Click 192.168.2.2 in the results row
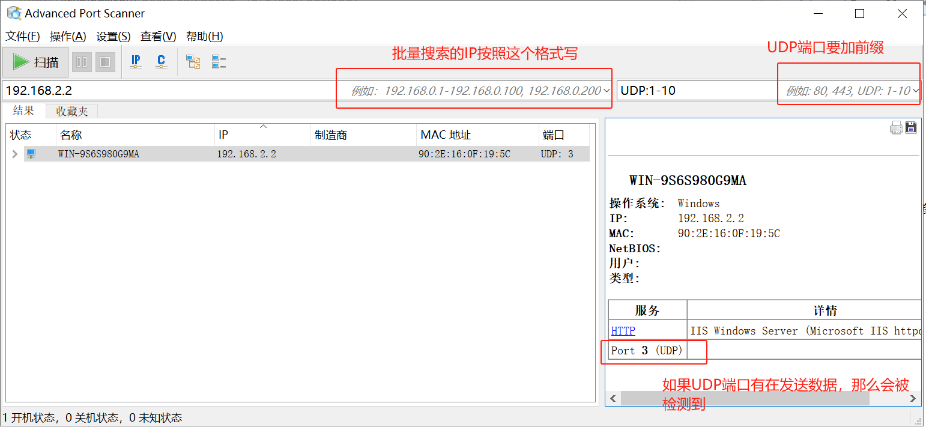This screenshot has width=926, height=427. coord(246,154)
